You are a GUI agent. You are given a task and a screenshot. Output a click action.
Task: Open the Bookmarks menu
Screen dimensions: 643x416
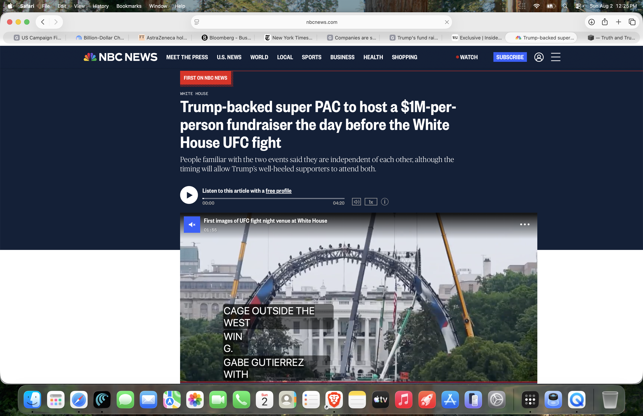pyautogui.click(x=129, y=6)
